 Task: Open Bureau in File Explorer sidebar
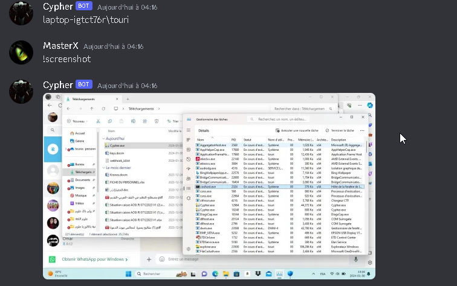click(x=80, y=164)
